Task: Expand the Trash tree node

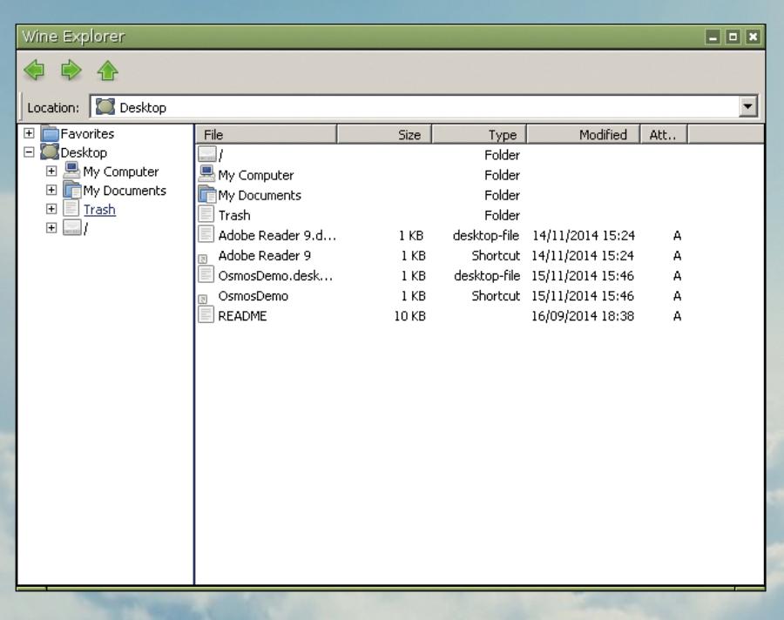Action: (x=51, y=209)
